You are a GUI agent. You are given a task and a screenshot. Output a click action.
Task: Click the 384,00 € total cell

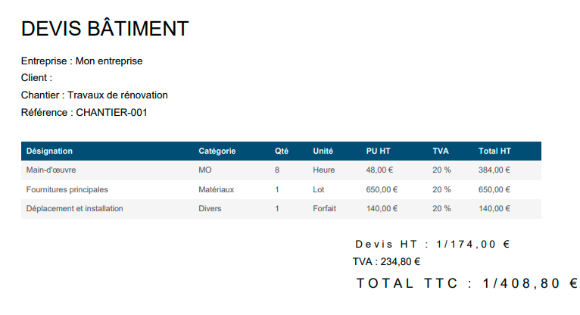click(494, 170)
